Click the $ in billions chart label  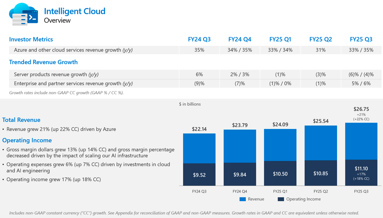pyautogui.click(x=190, y=104)
